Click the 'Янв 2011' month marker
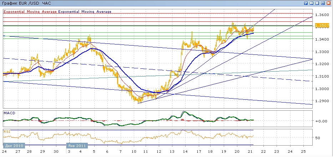This screenshot has width=333, height=157. [77, 146]
